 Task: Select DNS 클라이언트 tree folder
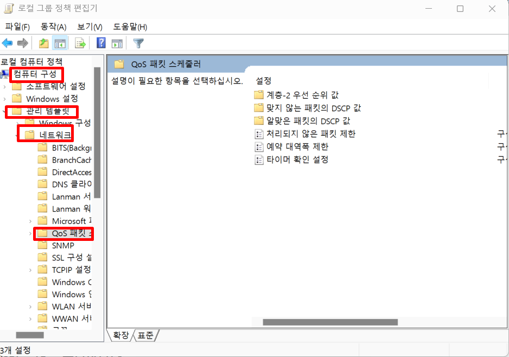[72, 184]
